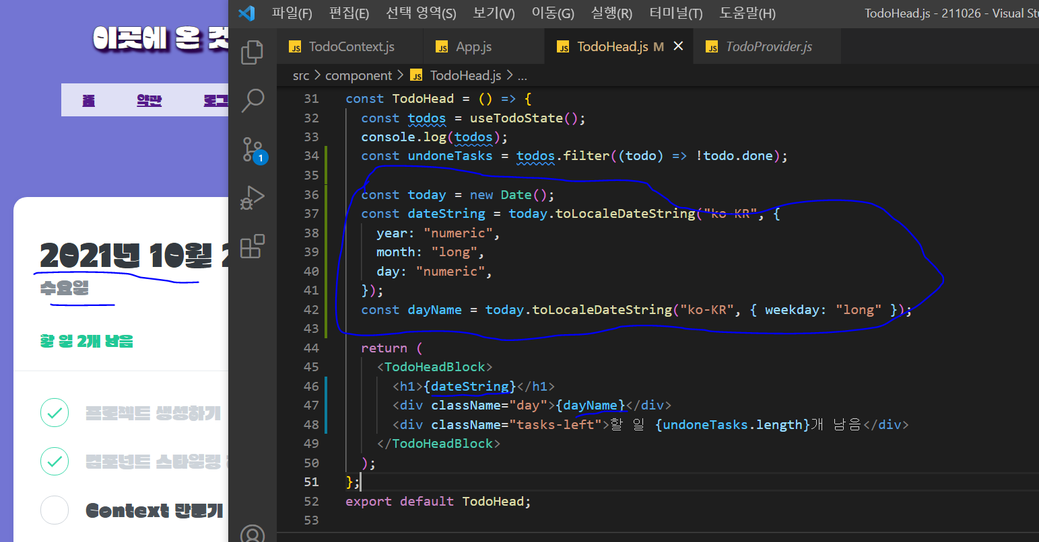Viewport: 1039px width, 542px height.
Task: Click {dateString} inside the h1 tag
Action: 469,387
